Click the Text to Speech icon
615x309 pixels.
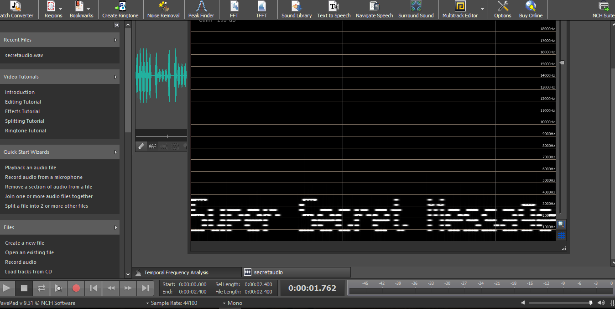pos(334,10)
